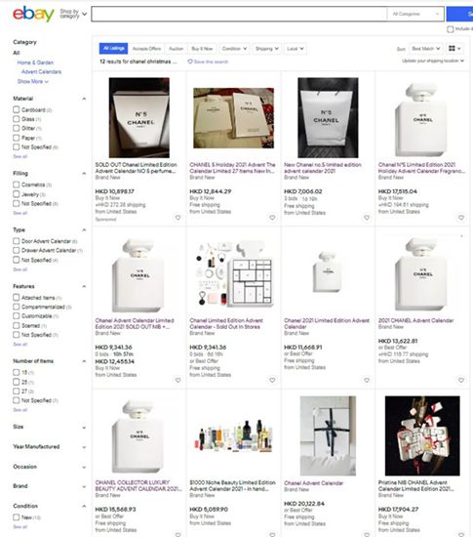The width and height of the screenshot is (473, 537).
Task: Add the SOLD OUT Chanel listing to watchlist
Action: 177,218
